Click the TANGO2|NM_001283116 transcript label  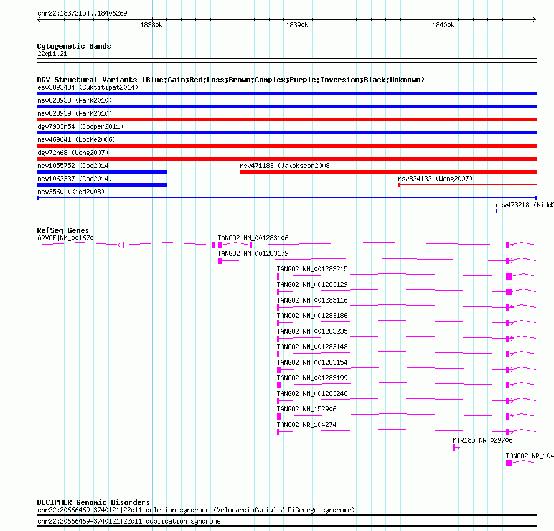(312, 300)
